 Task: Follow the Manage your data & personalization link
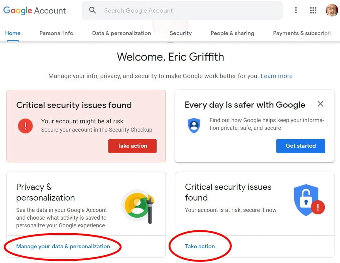coord(63,246)
